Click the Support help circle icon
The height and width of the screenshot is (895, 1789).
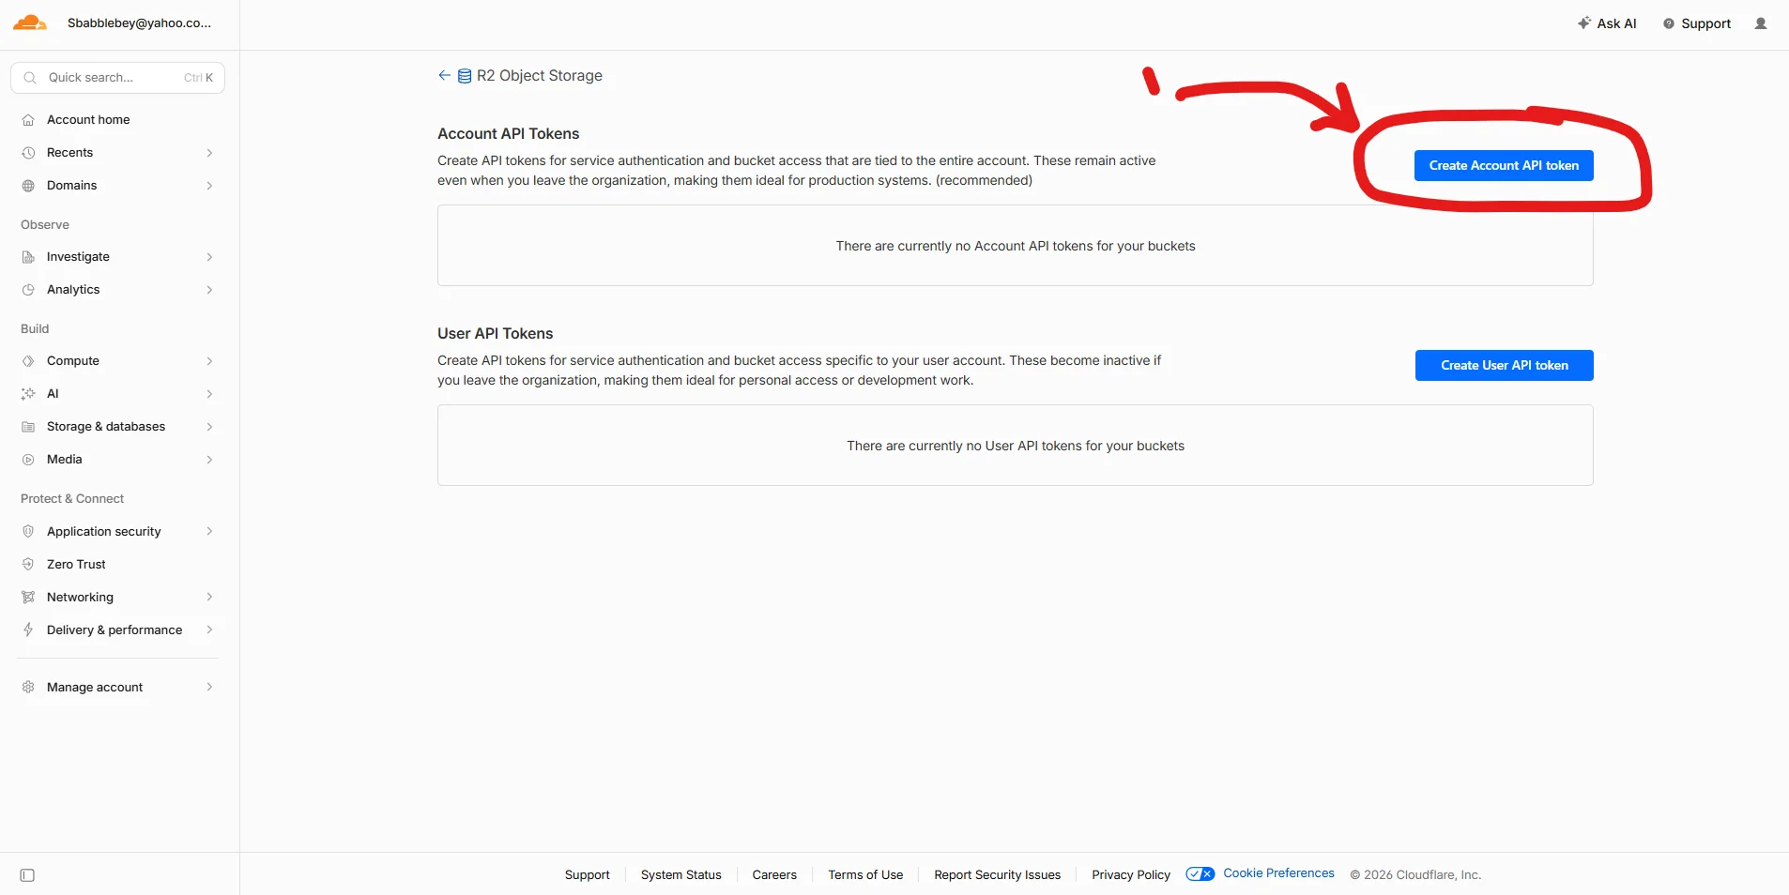point(1669,23)
